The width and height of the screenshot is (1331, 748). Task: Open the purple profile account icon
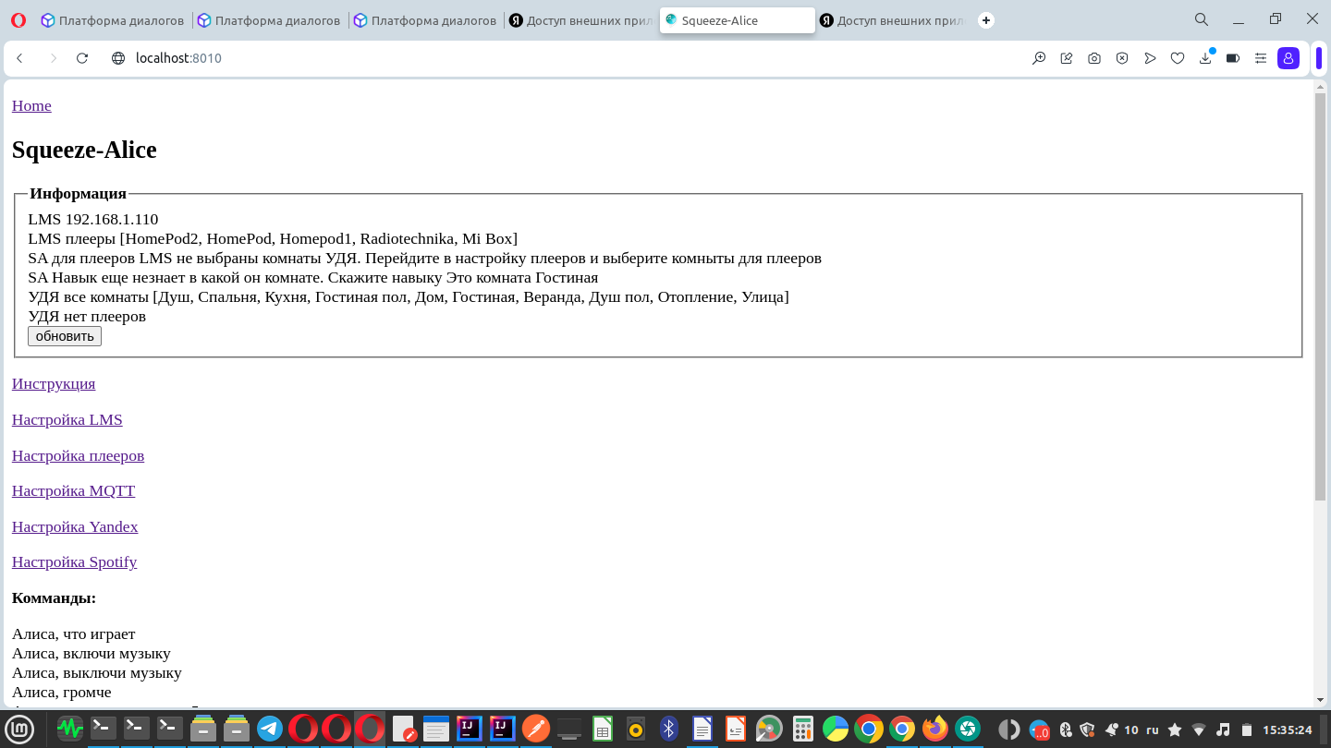pos(1288,58)
